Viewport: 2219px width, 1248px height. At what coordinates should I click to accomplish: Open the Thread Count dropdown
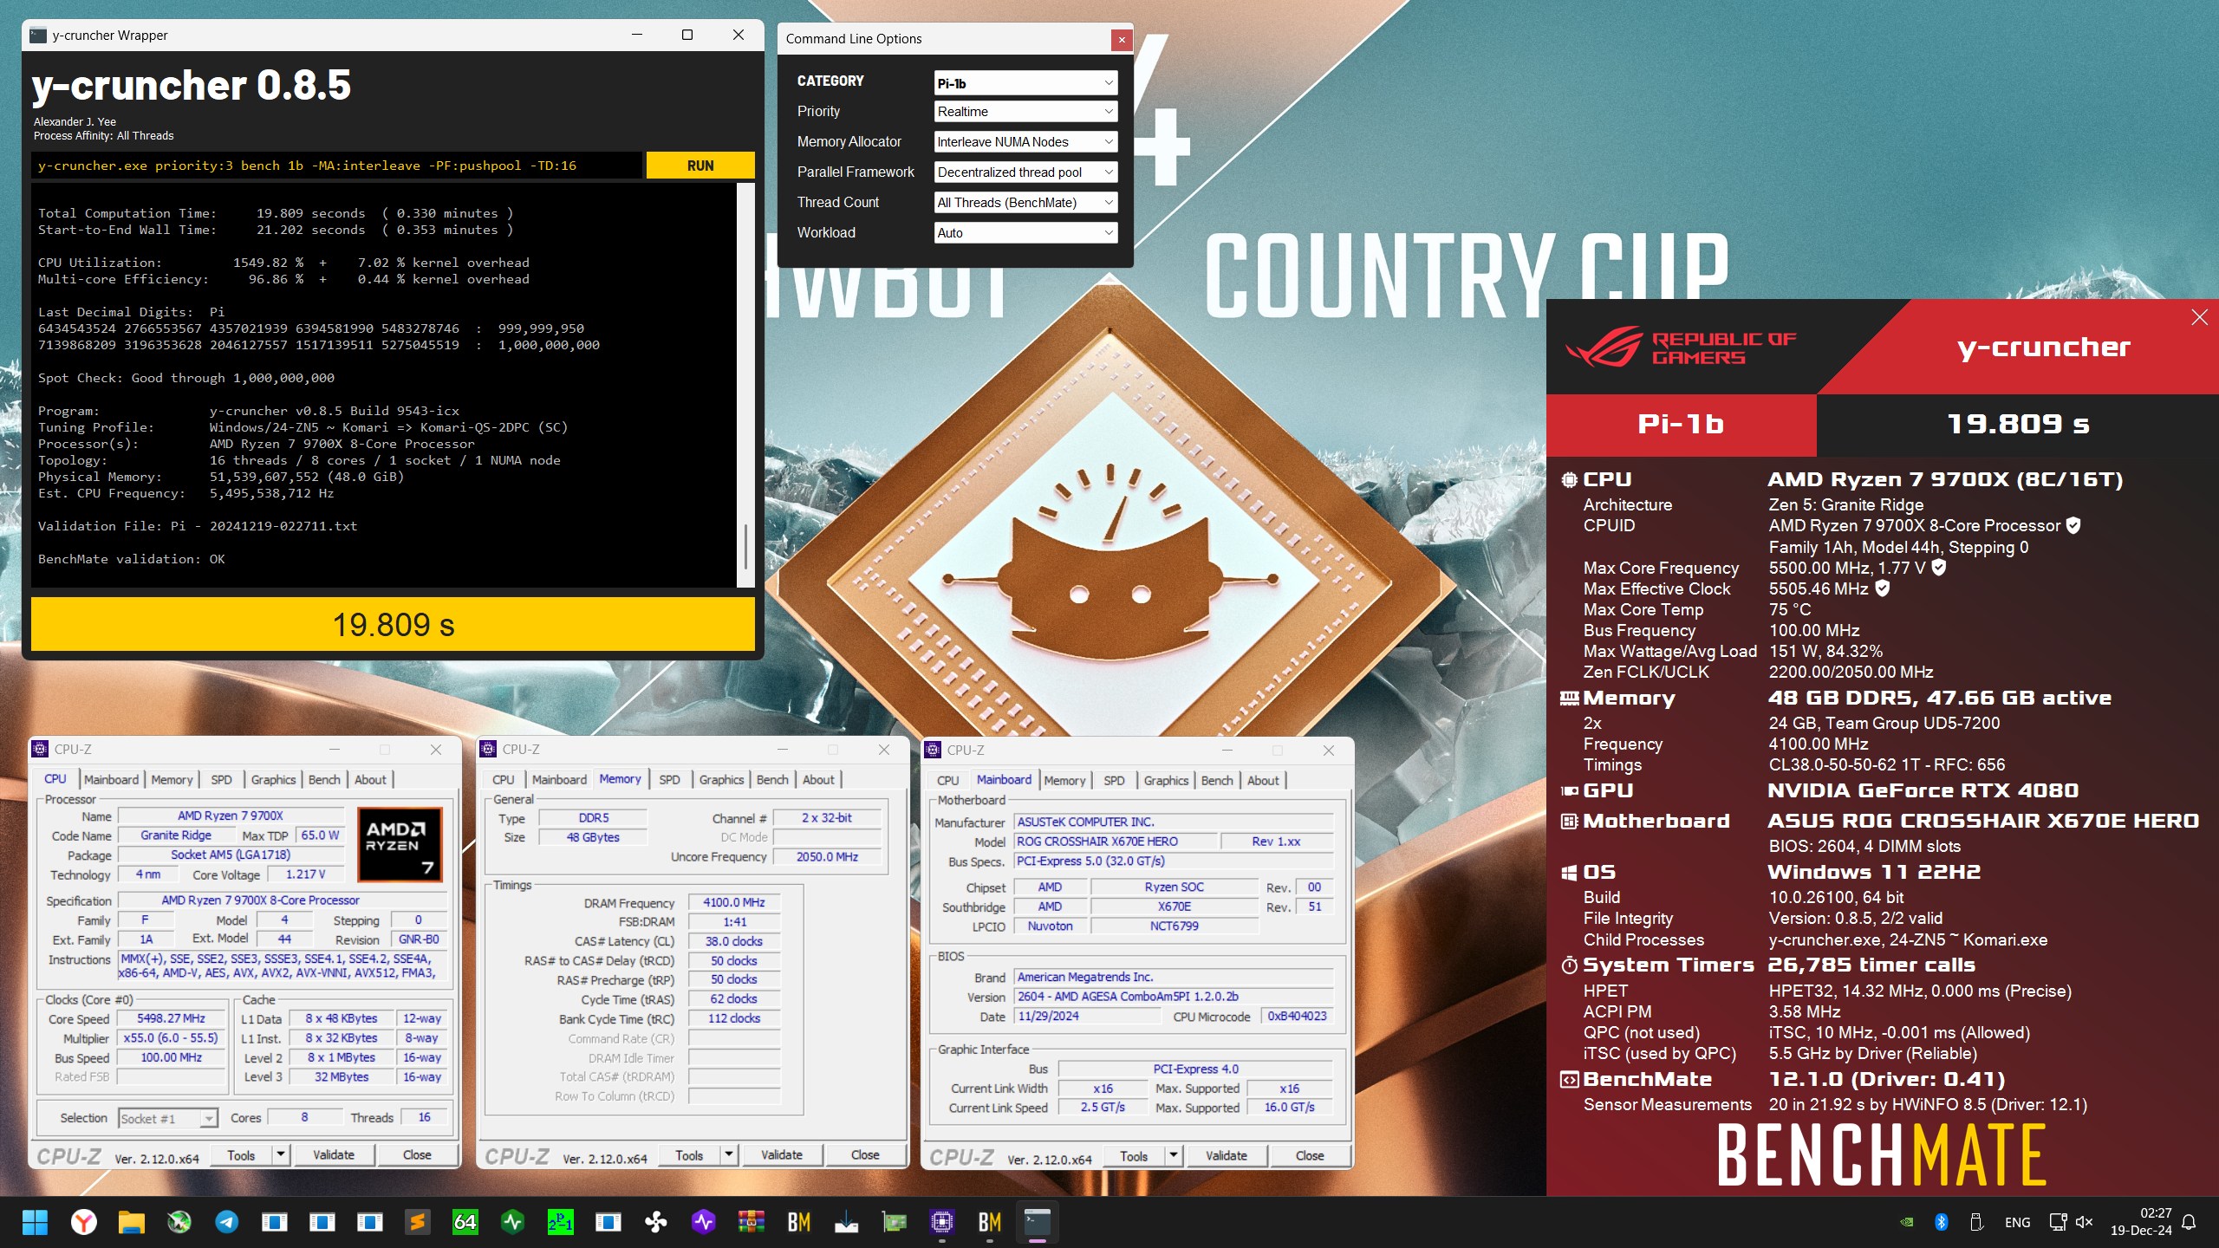pos(1025,203)
